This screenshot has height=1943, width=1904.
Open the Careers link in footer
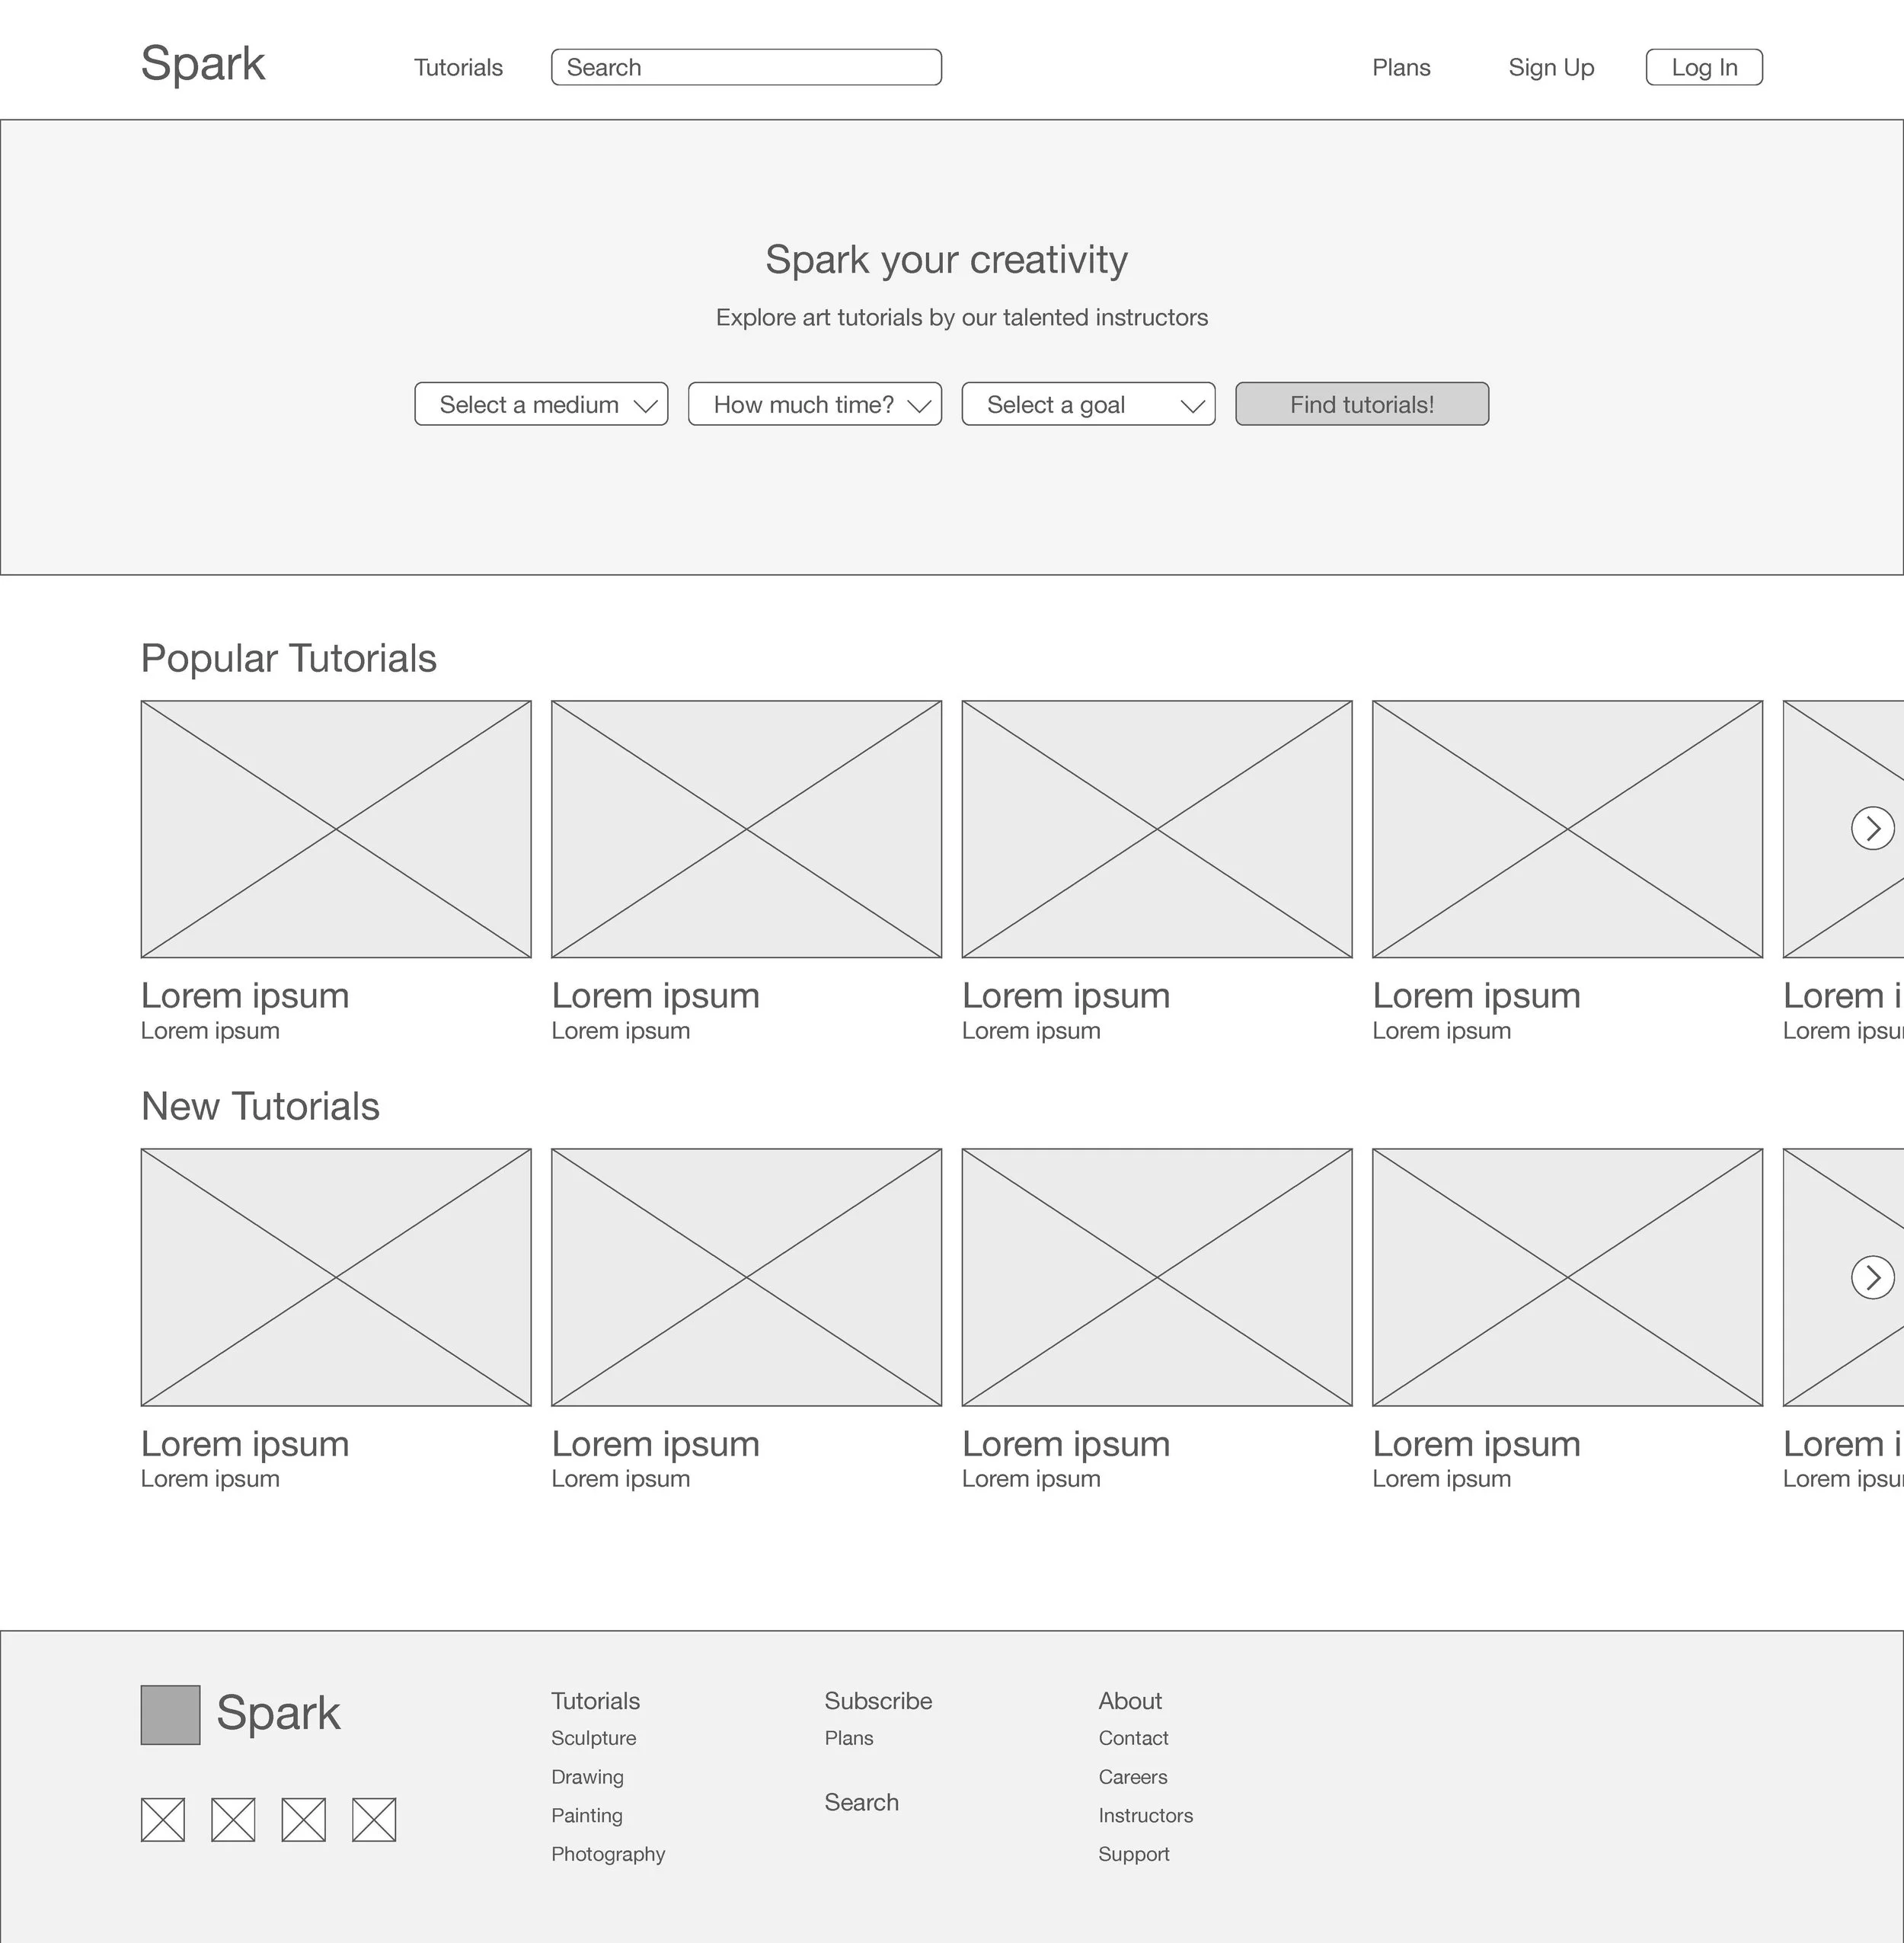pos(1132,1777)
